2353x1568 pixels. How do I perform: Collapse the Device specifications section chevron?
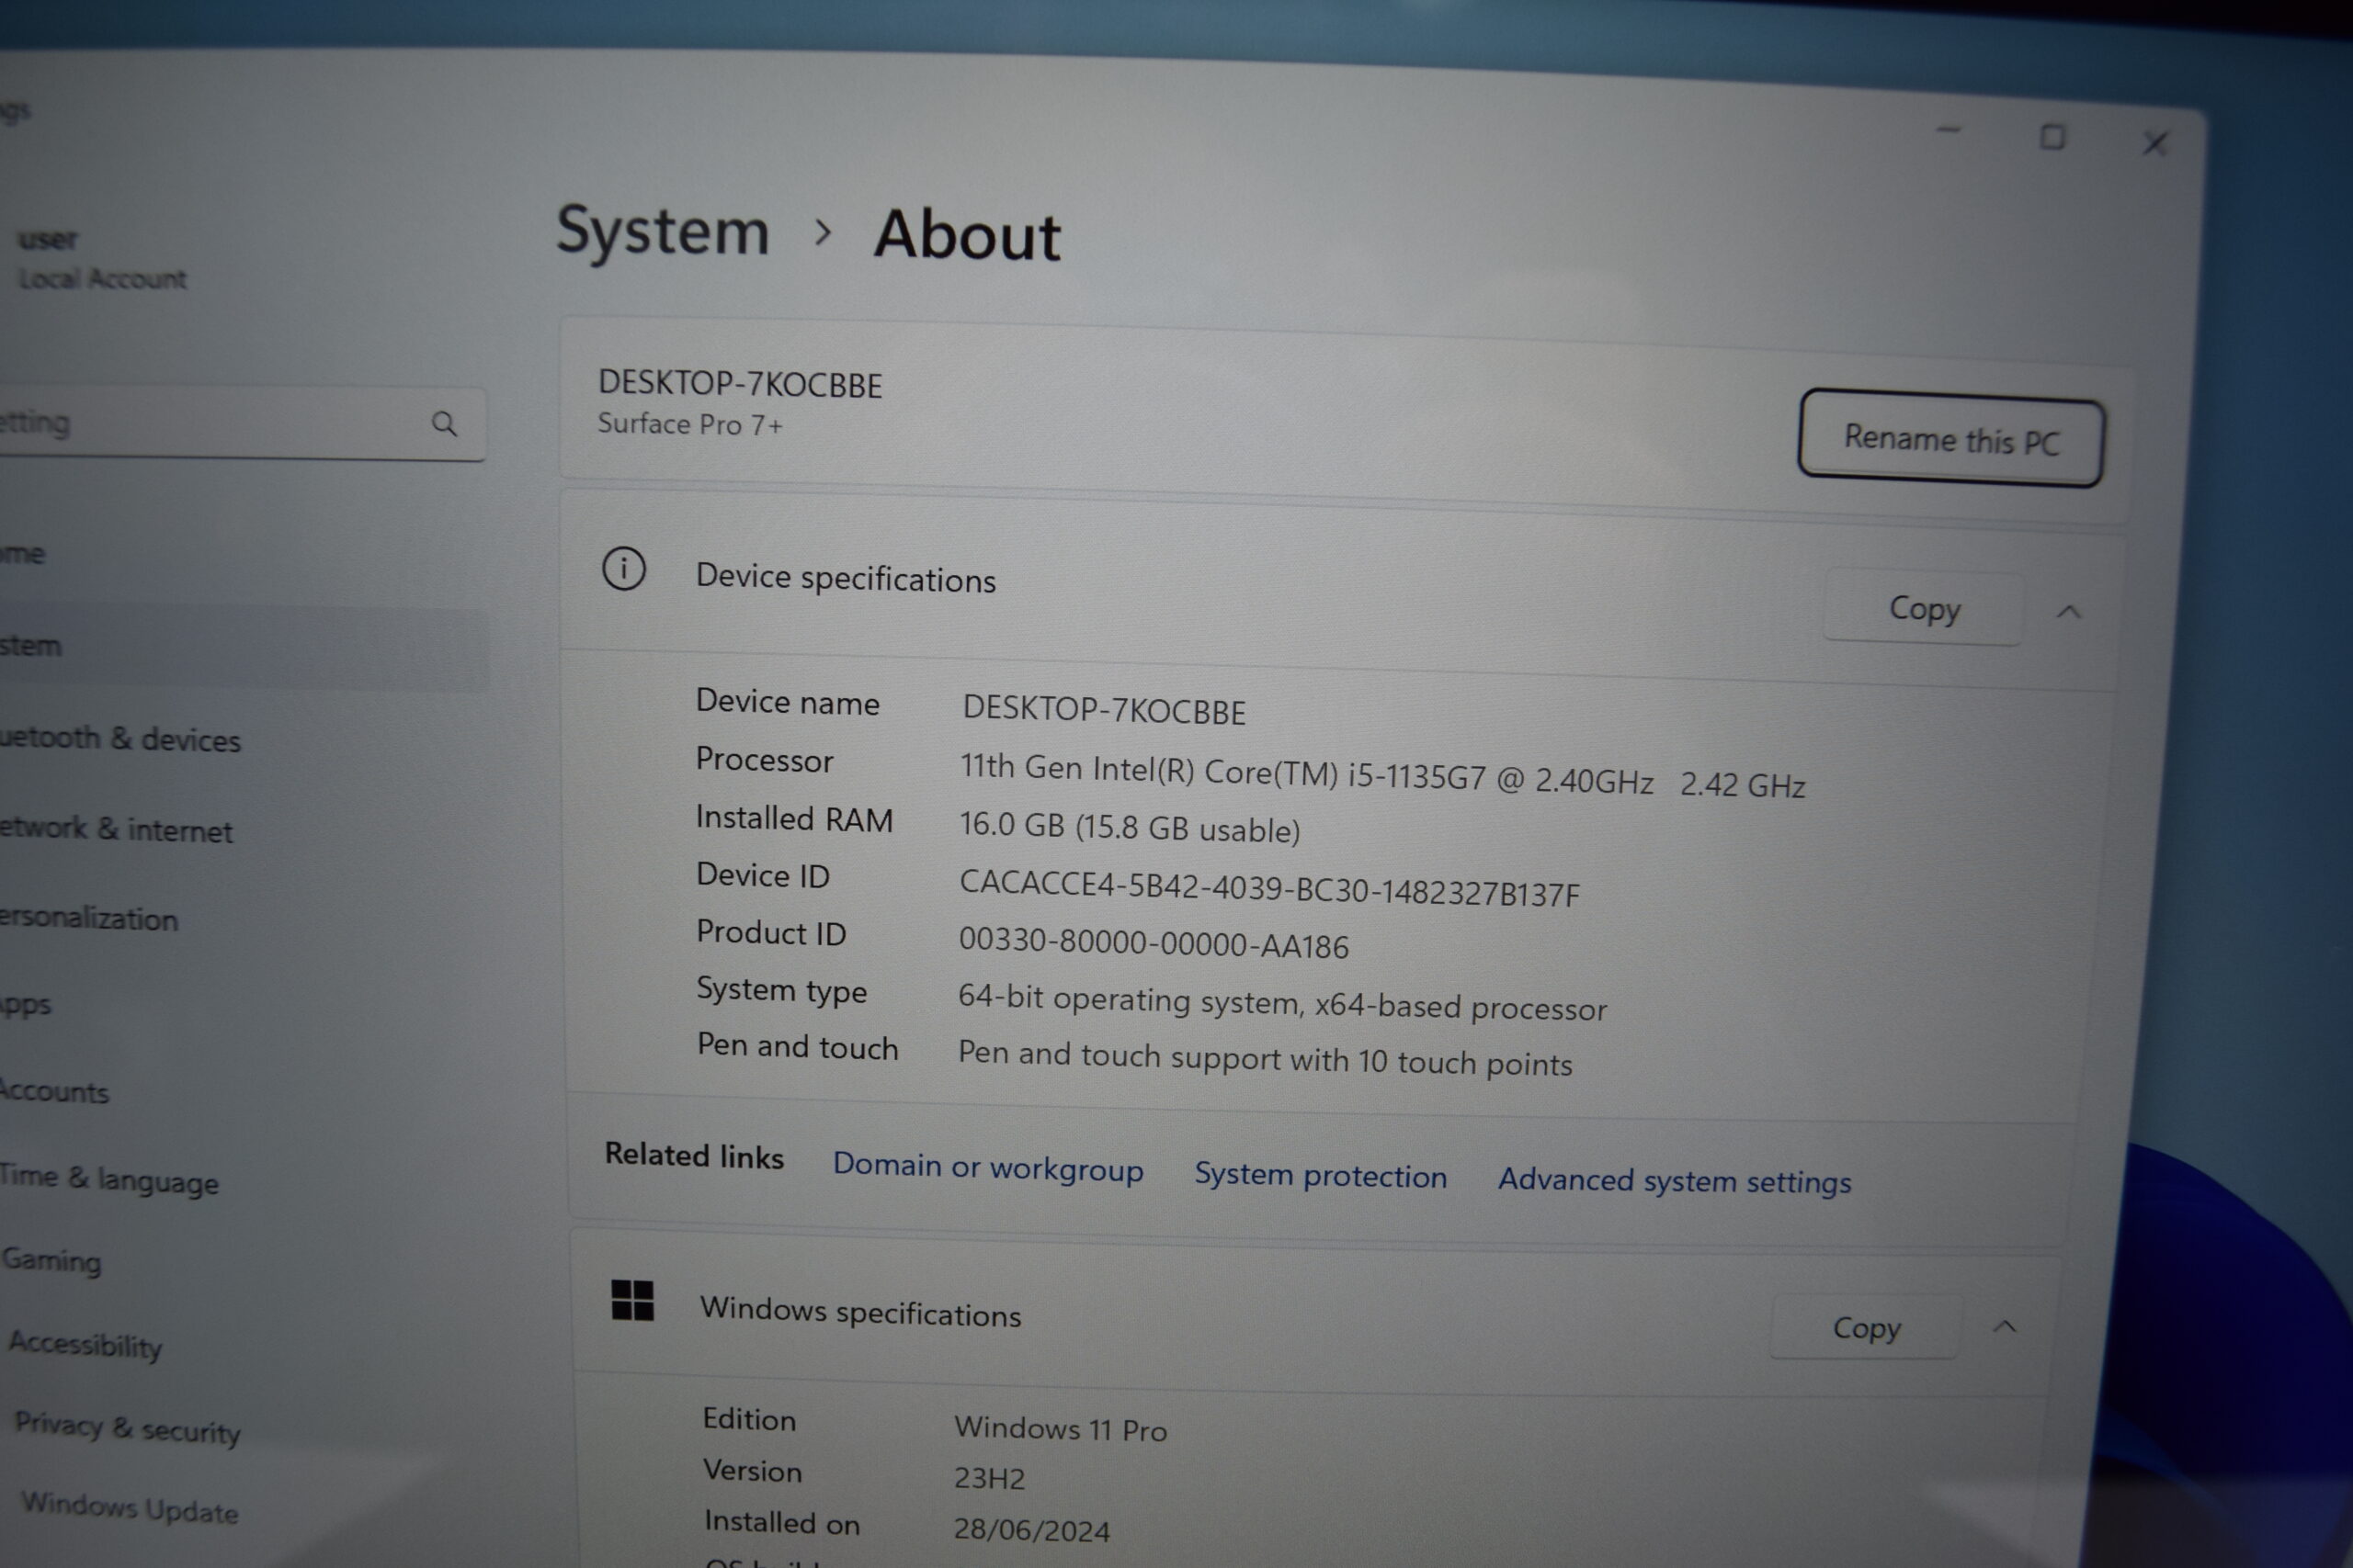point(2069,612)
